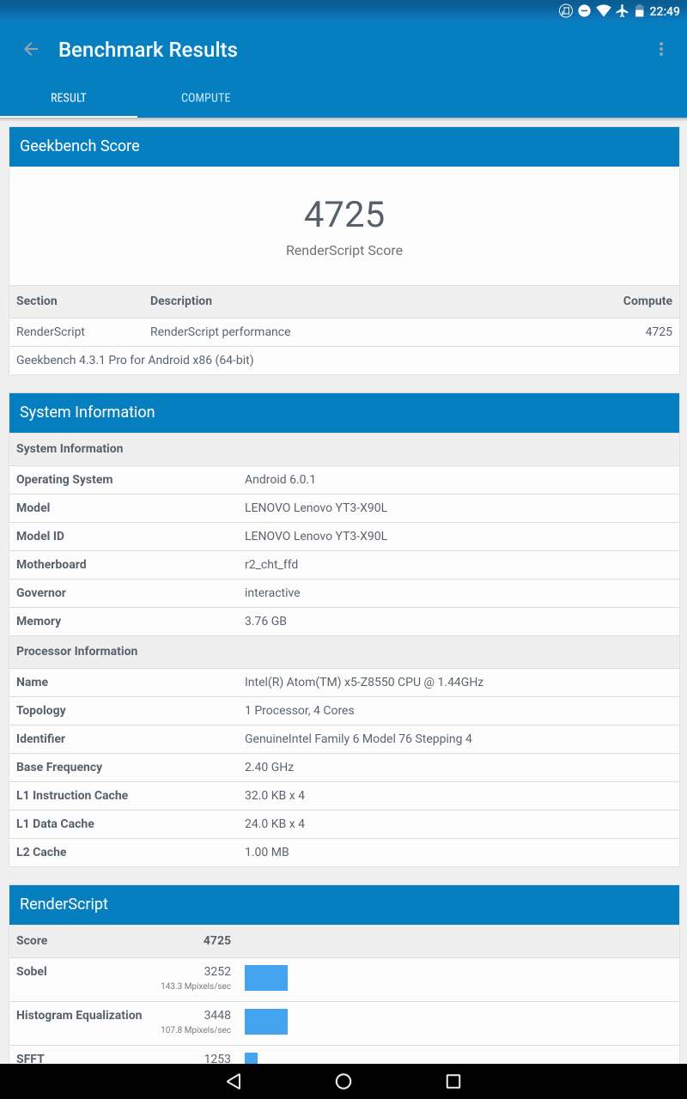Tap the airplane mode status icon

623,11
